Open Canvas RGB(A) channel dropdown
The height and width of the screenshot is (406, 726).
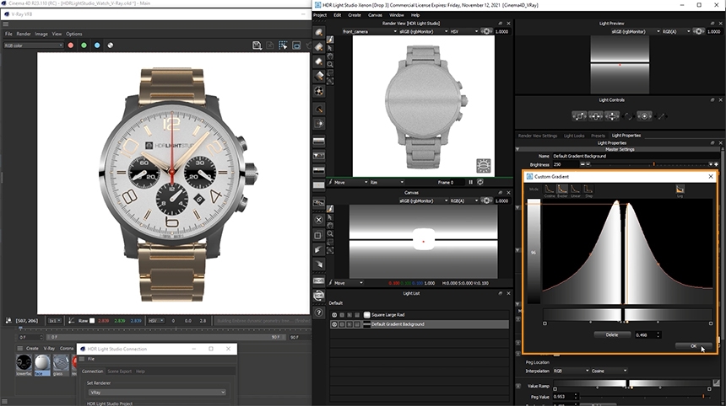464,201
